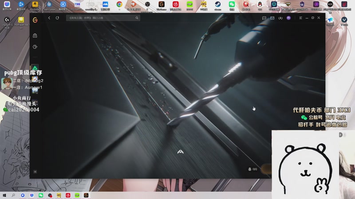355x199 pixels.
Task: Open Windows Start menu
Action: click(4, 195)
